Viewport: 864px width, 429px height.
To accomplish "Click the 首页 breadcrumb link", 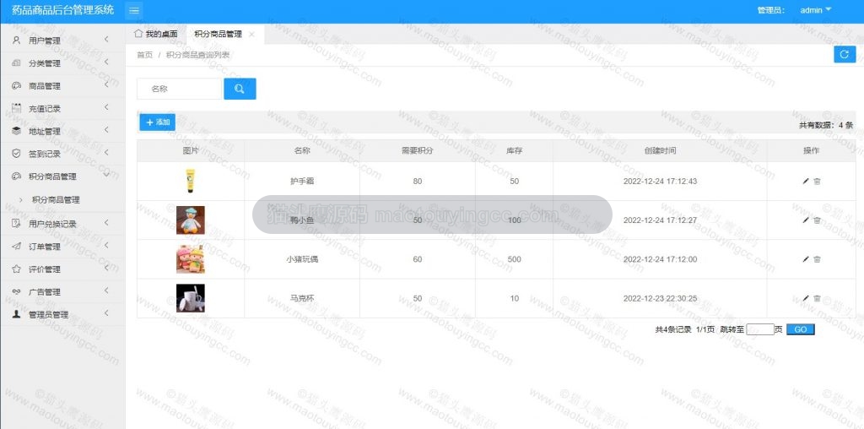I will click(145, 55).
